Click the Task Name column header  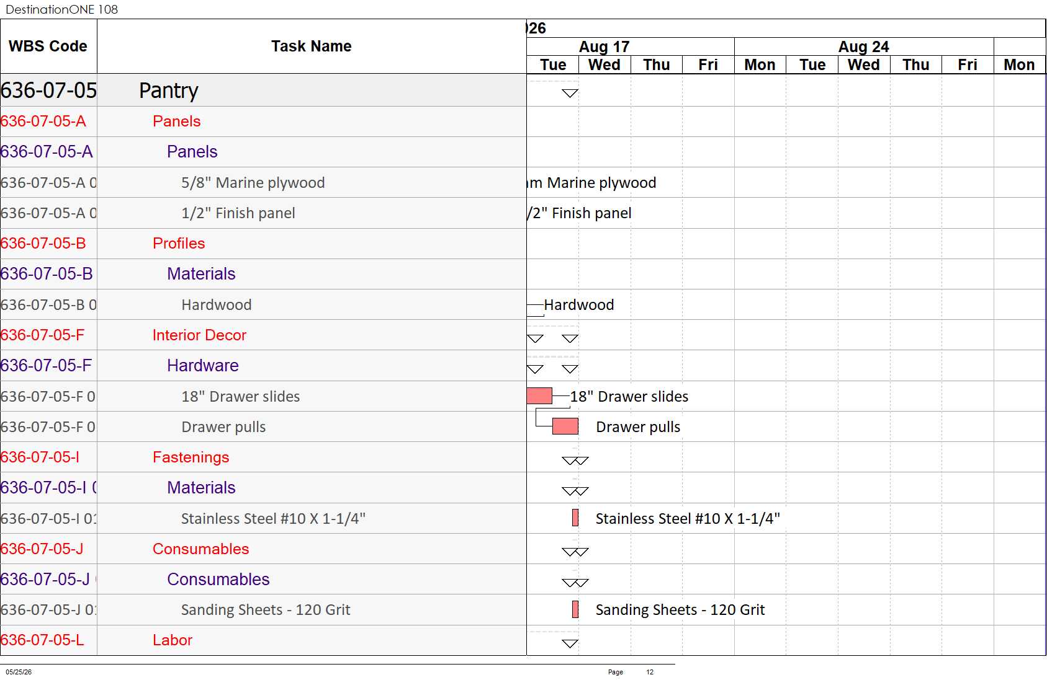click(x=312, y=46)
